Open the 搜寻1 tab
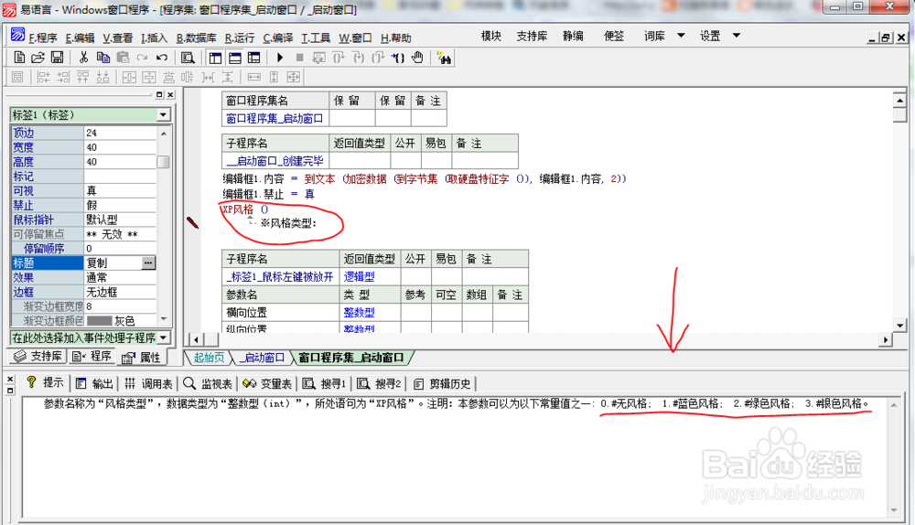 (x=325, y=383)
